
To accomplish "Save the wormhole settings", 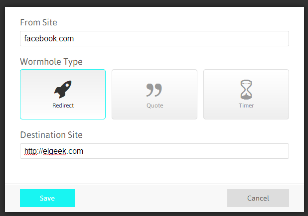I will [47, 198].
